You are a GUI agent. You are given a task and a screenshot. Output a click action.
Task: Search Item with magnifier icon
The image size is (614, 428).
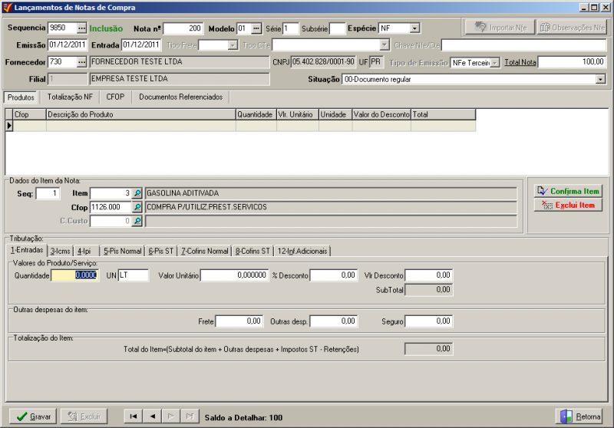point(137,193)
